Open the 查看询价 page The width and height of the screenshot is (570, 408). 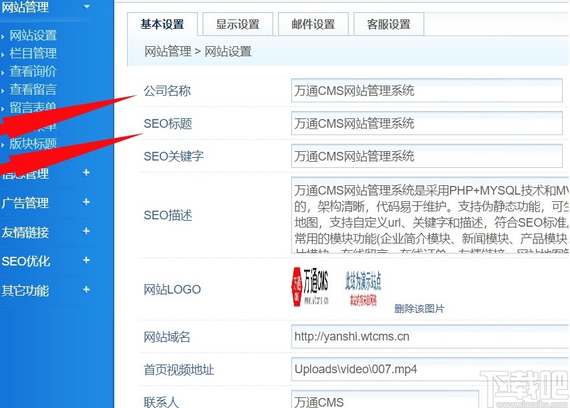point(33,71)
